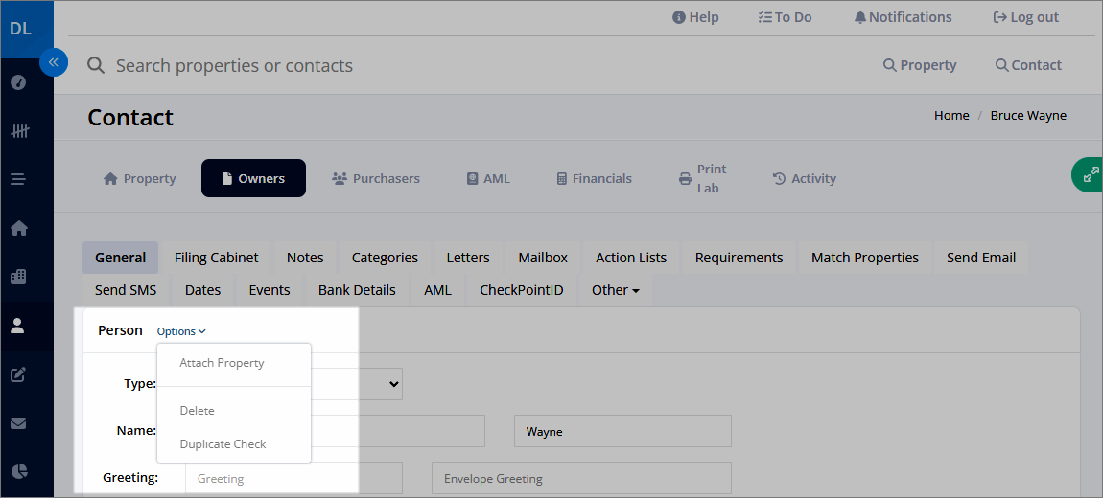Open the Financials section
The height and width of the screenshot is (498, 1103).
coord(594,178)
